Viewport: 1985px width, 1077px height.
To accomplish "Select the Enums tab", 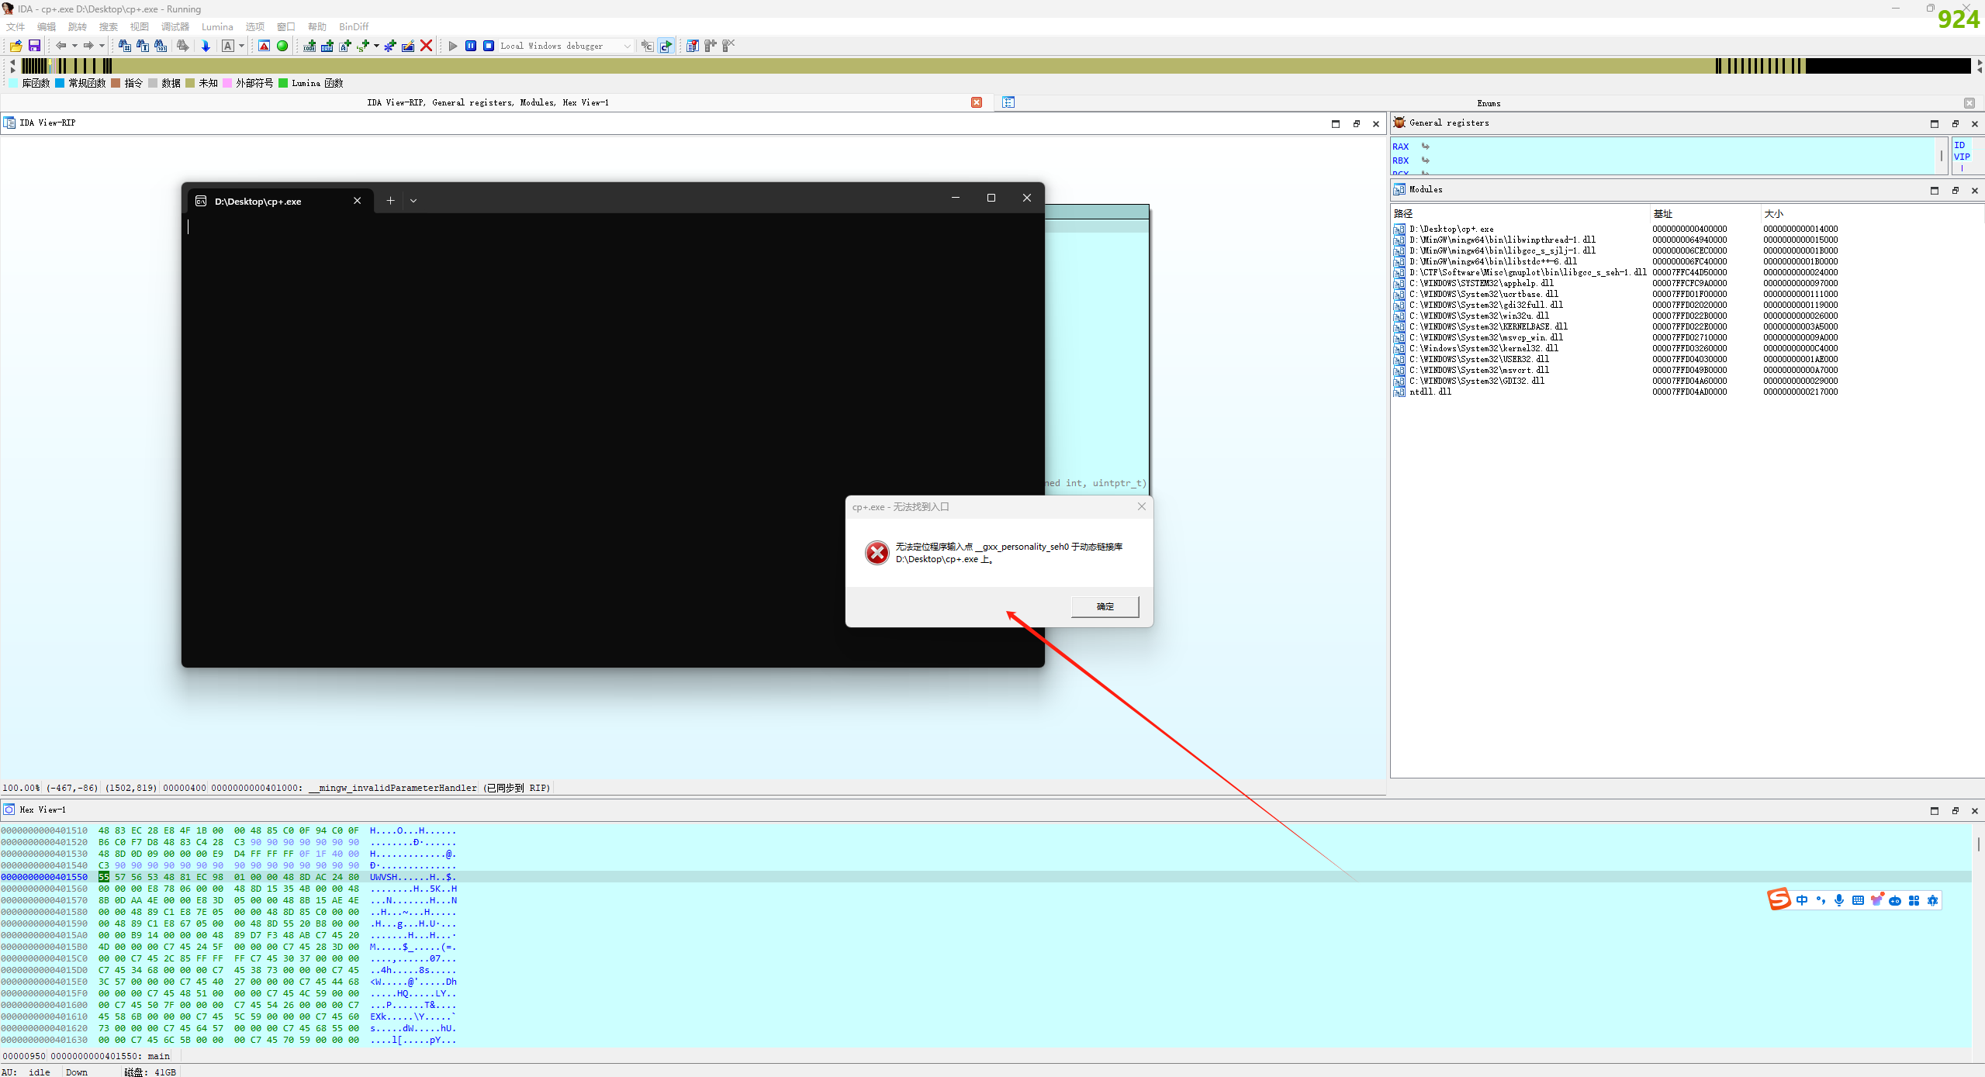I will click(x=1488, y=103).
